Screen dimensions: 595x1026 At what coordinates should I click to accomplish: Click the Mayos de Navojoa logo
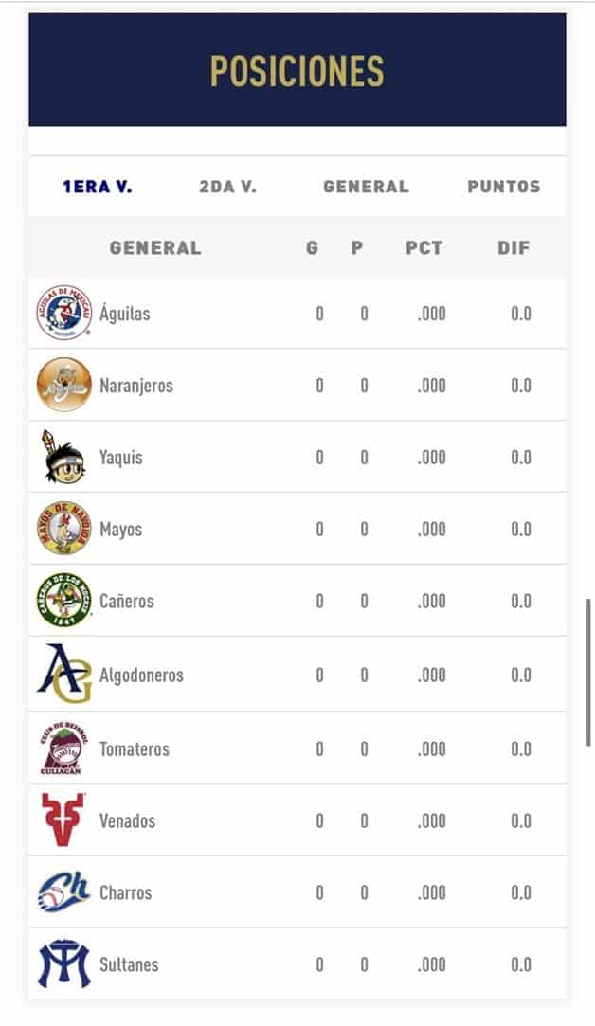(x=64, y=529)
